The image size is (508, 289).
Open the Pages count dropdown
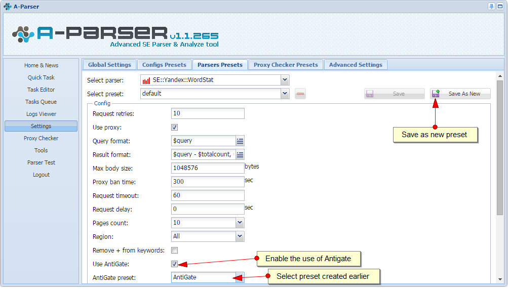pyautogui.click(x=240, y=223)
